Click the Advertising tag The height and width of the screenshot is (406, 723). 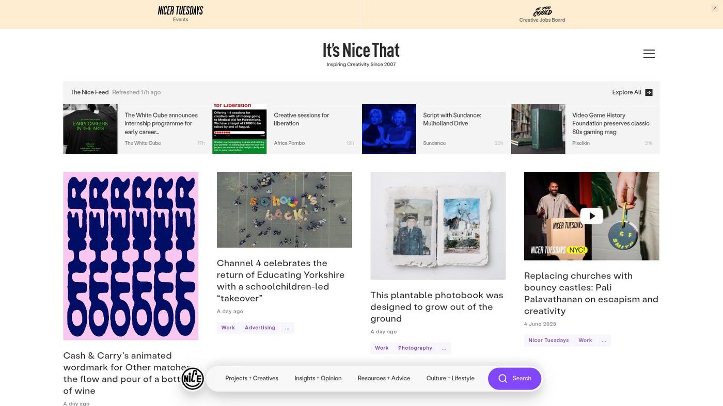[260, 328]
